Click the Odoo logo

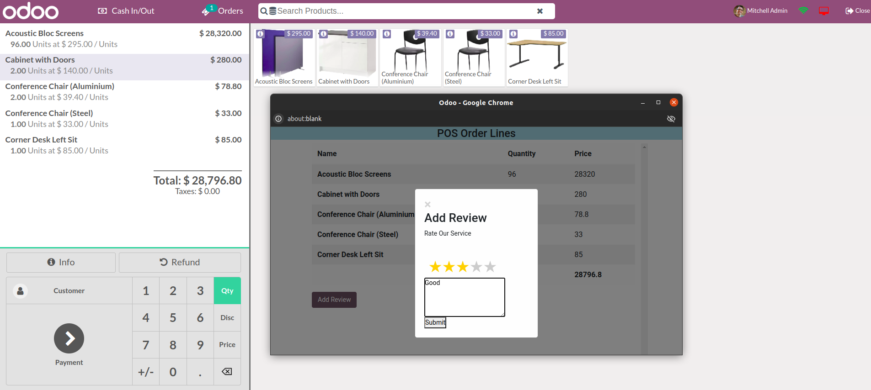click(31, 11)
